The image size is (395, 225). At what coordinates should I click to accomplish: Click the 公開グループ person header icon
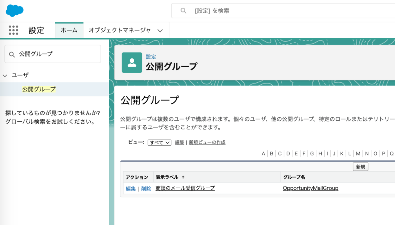[132, 63]
